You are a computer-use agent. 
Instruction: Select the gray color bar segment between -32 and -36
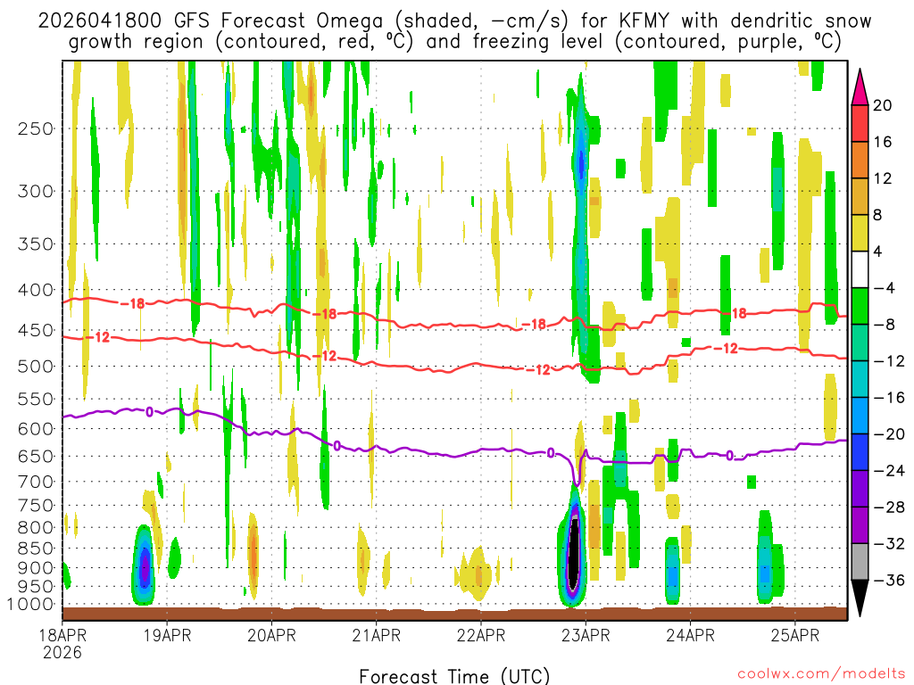[x=860, y=562]
